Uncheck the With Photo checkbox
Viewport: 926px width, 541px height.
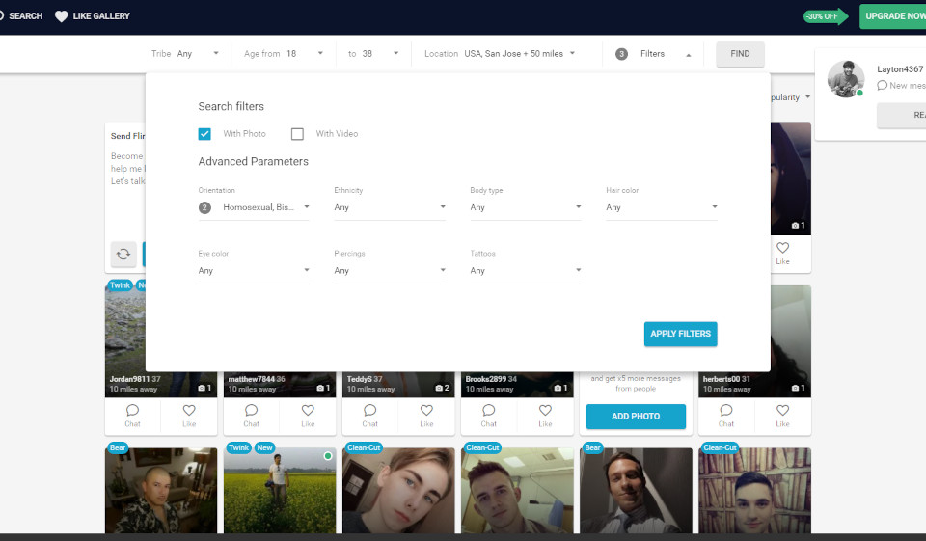[x=204, y=134]
